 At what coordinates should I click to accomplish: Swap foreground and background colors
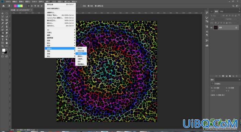tap(6, 49)
